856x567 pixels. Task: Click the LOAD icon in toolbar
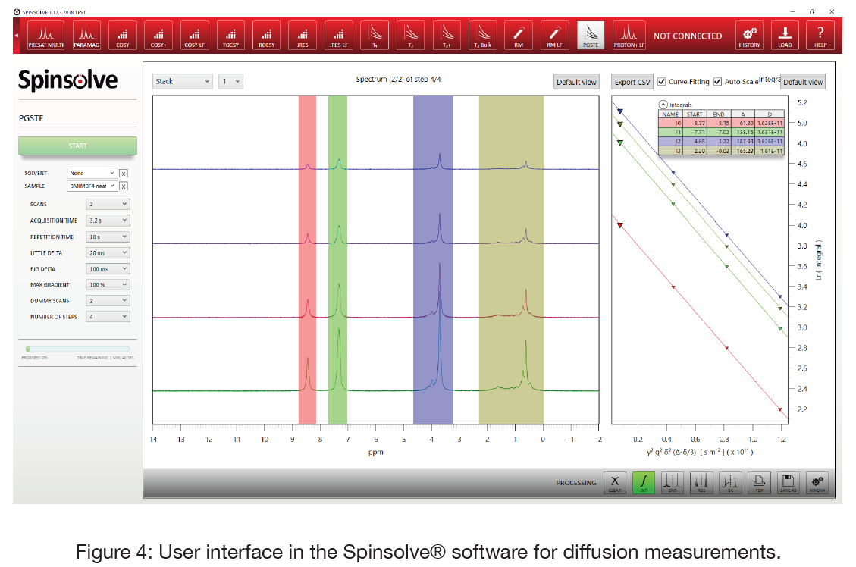click(x=785, y=36)
